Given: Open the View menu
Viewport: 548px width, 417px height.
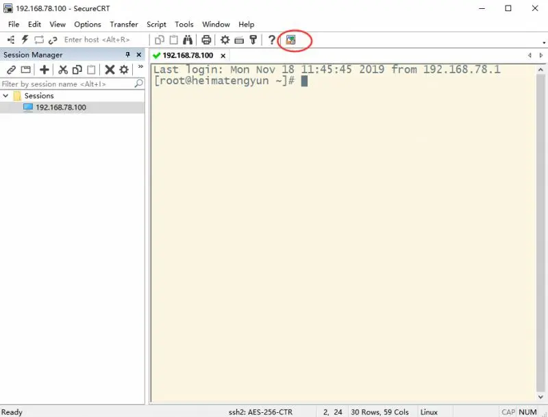Looking at the screenshot, I should click(x=58, y=24).
